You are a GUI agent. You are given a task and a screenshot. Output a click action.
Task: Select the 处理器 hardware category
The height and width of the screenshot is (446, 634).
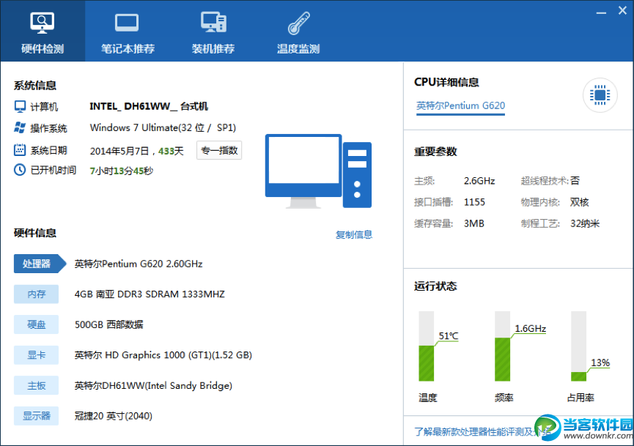point(40,264)
